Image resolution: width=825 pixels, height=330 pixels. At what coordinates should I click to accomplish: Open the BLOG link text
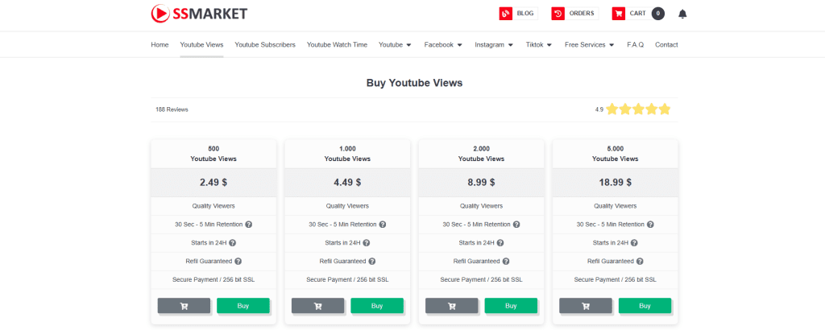pyautogui.click(x=525, y=14)
